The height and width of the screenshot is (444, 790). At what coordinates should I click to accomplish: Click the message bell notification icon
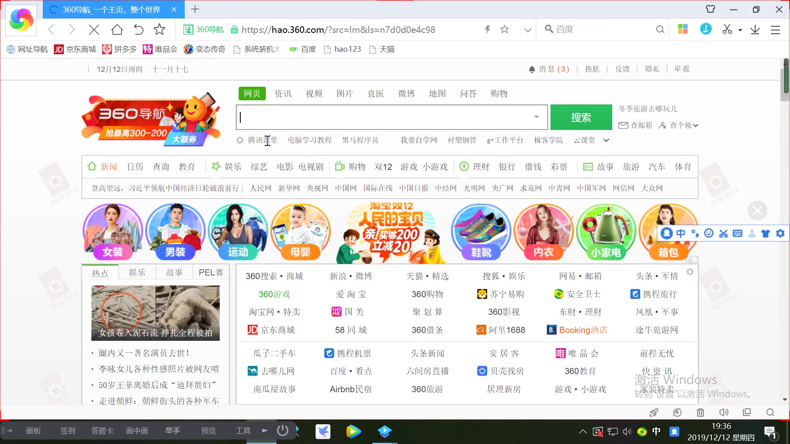click(532, 69)
